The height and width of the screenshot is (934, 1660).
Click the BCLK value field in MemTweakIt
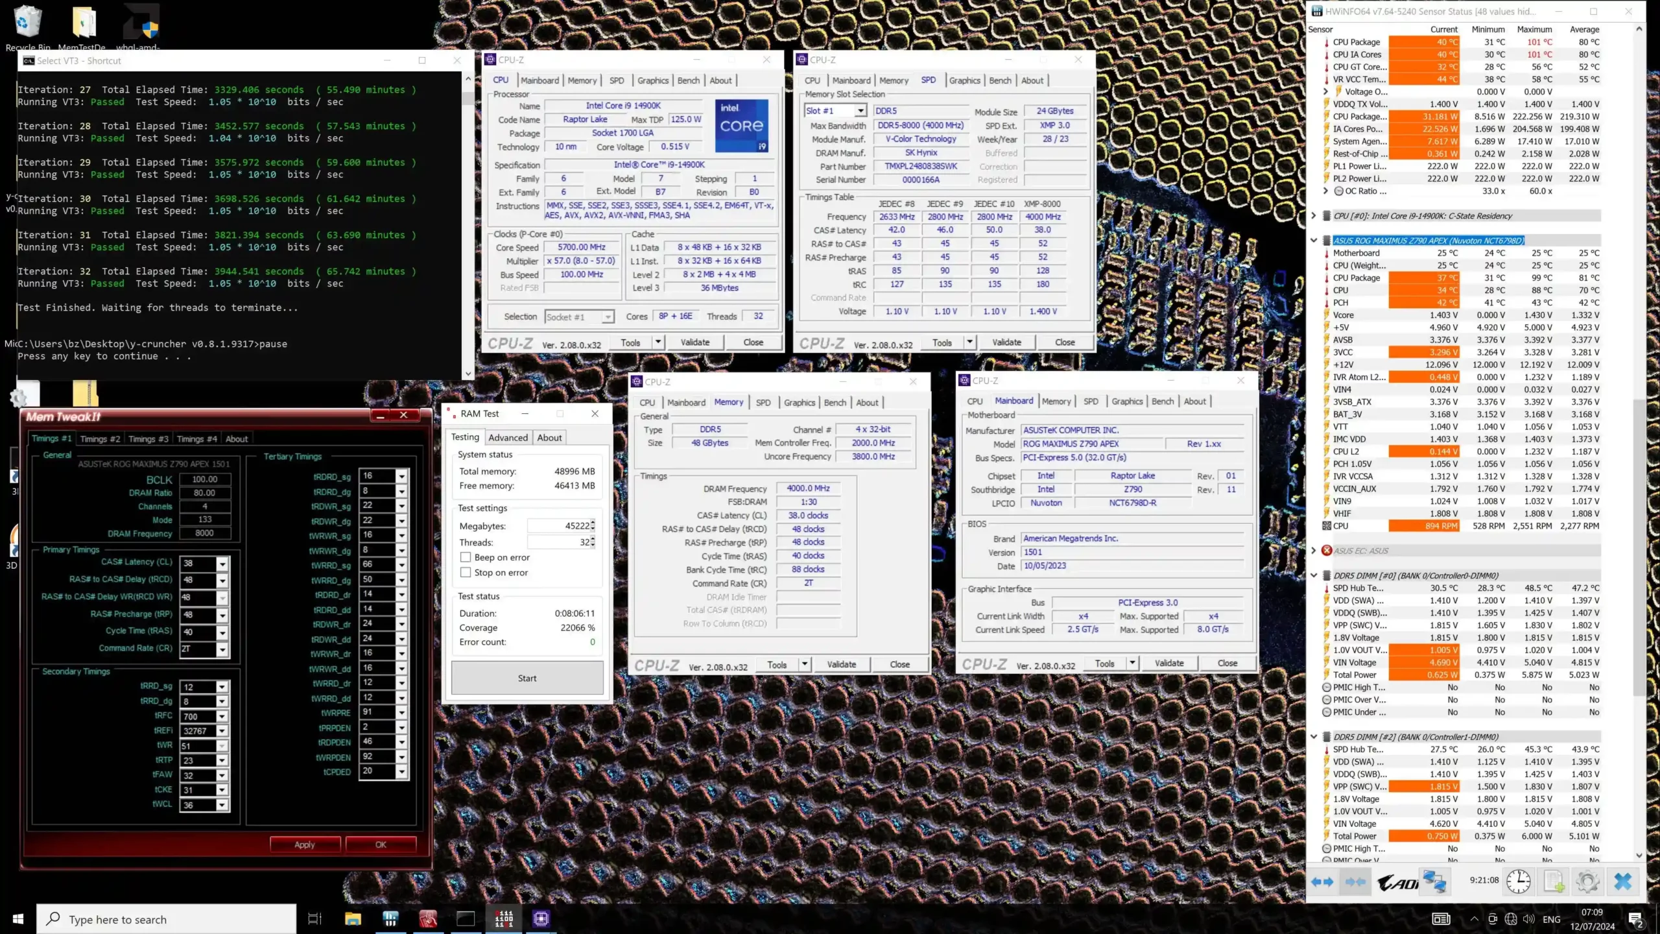tap(204, 479)
